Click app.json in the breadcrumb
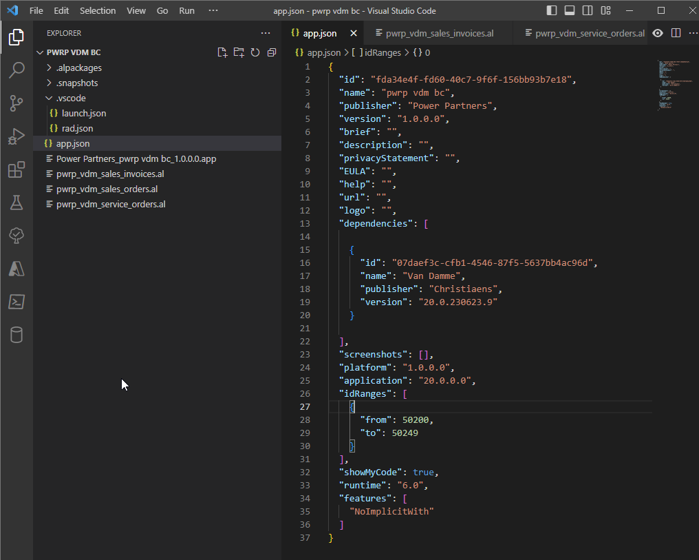This screenshot has width=699, height=560. click(323, 52)
